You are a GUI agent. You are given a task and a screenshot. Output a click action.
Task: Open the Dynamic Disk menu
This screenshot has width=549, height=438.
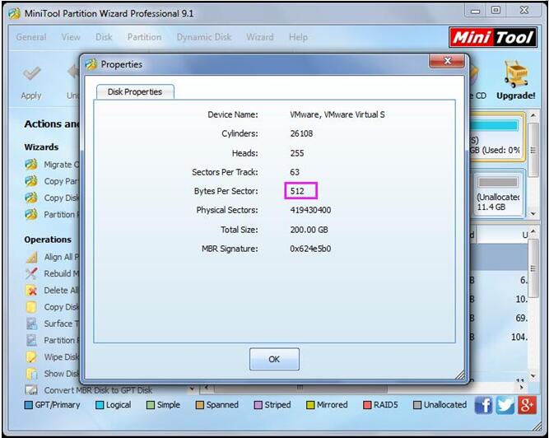tap(204, 37)
